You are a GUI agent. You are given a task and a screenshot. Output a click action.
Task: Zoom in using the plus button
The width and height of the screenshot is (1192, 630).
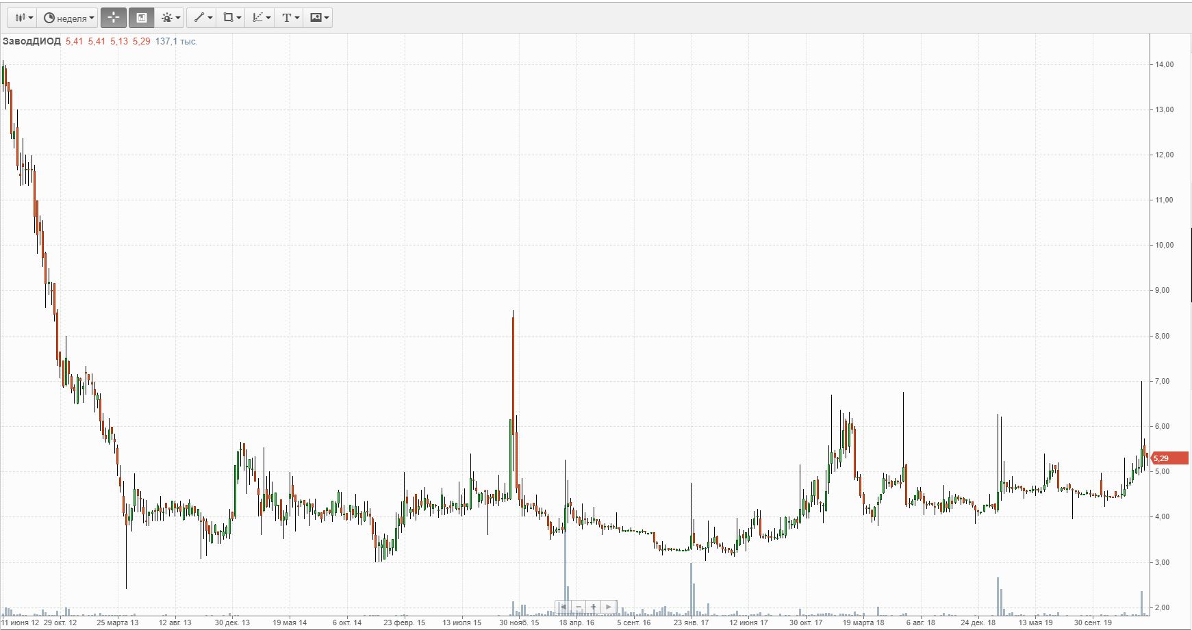pos(594,607)
